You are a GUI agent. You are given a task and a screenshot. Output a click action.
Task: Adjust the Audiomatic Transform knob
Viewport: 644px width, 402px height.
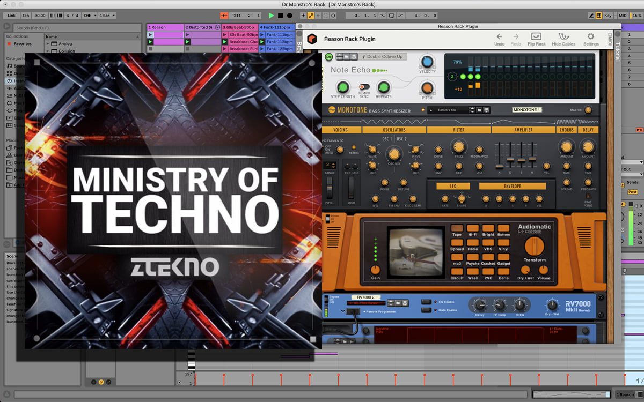point(534,246)
